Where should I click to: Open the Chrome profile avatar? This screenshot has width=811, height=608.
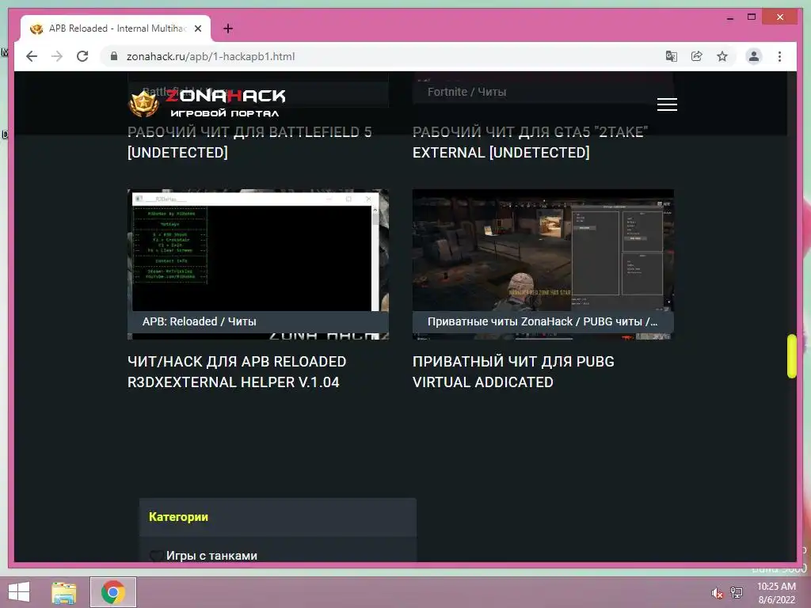pos(754,56)
